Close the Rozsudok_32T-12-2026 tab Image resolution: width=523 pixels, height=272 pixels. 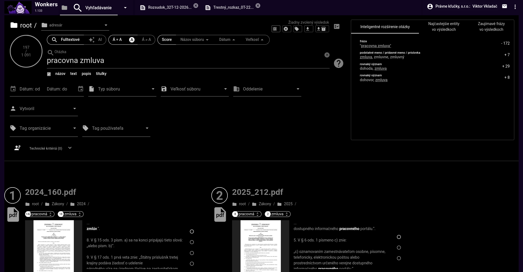tap(196, 5)
